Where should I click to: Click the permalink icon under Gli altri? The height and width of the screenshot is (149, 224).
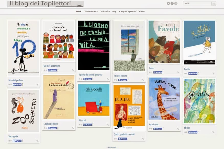point(213,132)
